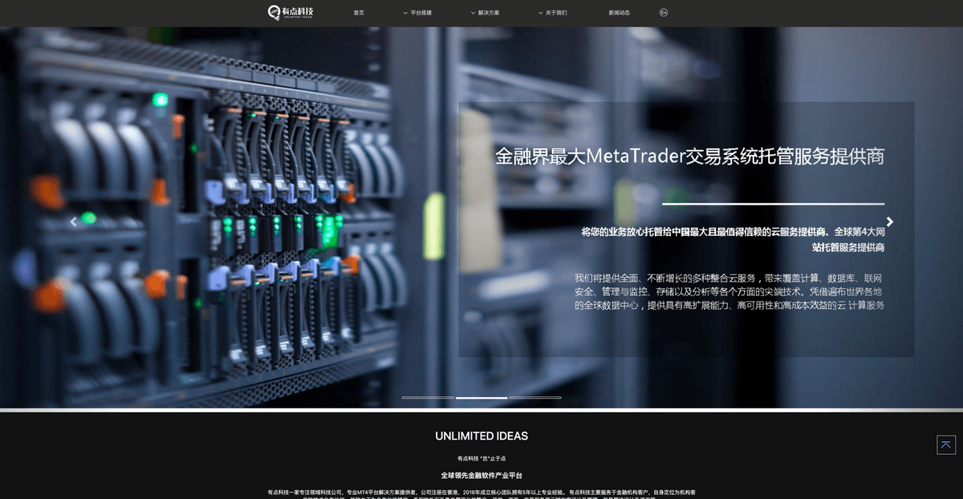This screenshot has width=963, height=499.
Task: Open the 首页 navigation item
Action: pos(359,13)
